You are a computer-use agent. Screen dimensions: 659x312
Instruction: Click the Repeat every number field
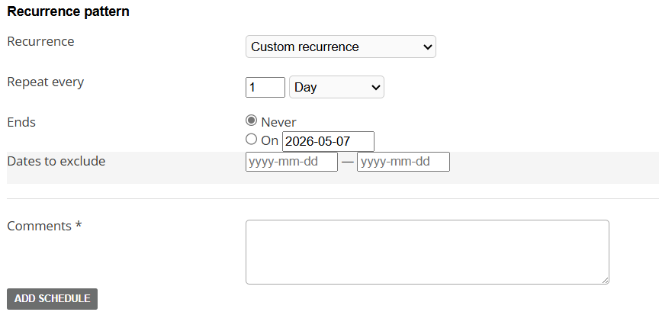coord(265,87)
